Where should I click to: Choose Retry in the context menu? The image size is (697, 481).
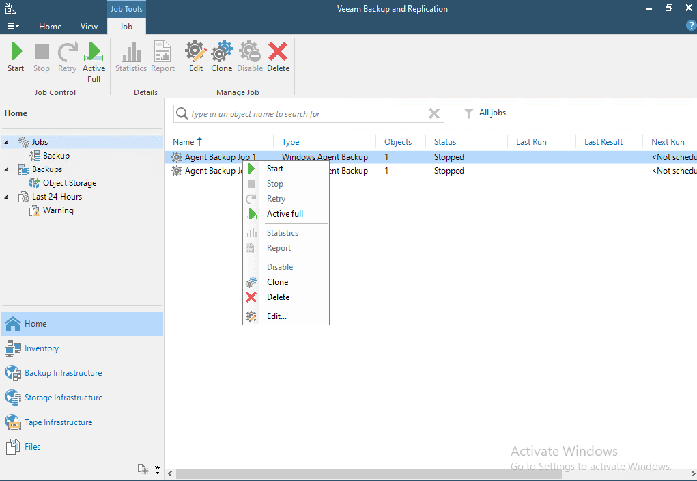point(286,199)
